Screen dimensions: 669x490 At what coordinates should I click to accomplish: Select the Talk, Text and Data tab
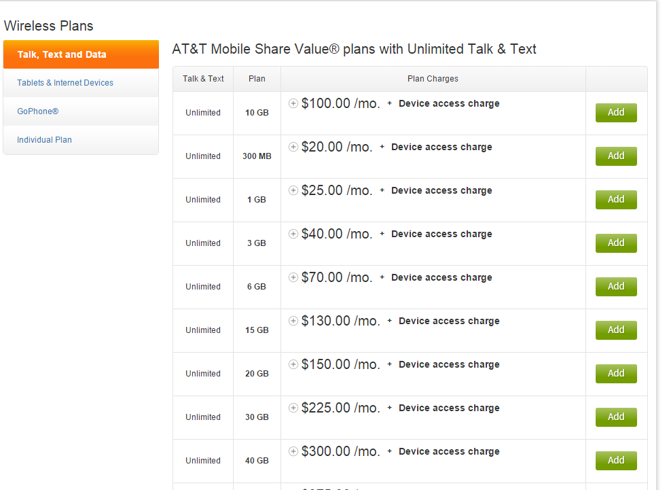click(x=81, y=54)
